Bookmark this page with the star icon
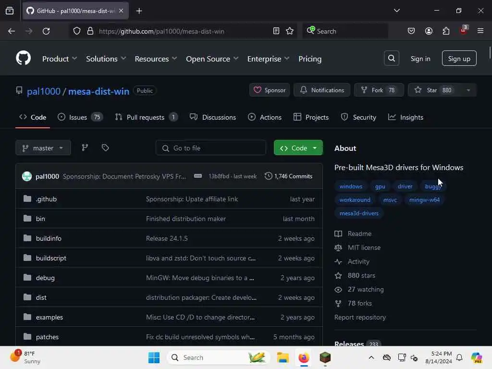This screenshot has height=369, width=492. 290,31
